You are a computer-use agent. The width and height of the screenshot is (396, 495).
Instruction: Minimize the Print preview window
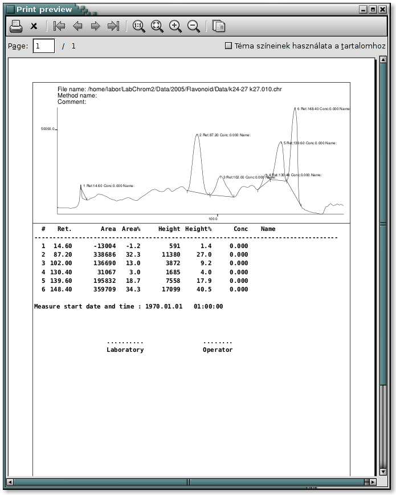(364, 9)
